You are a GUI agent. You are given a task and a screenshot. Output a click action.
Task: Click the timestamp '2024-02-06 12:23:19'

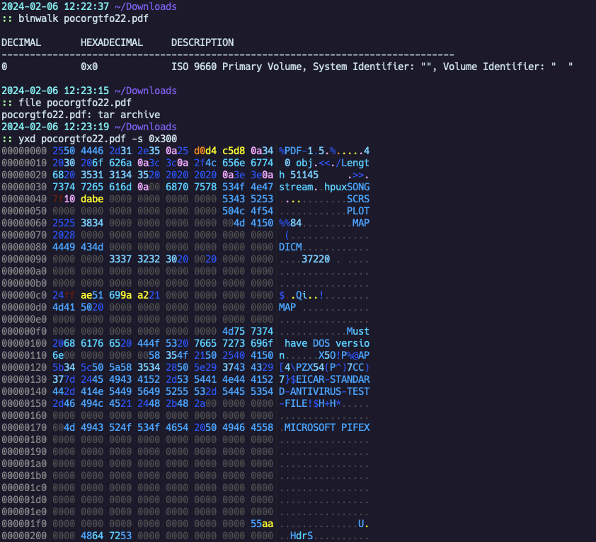(x=55, y=127)
